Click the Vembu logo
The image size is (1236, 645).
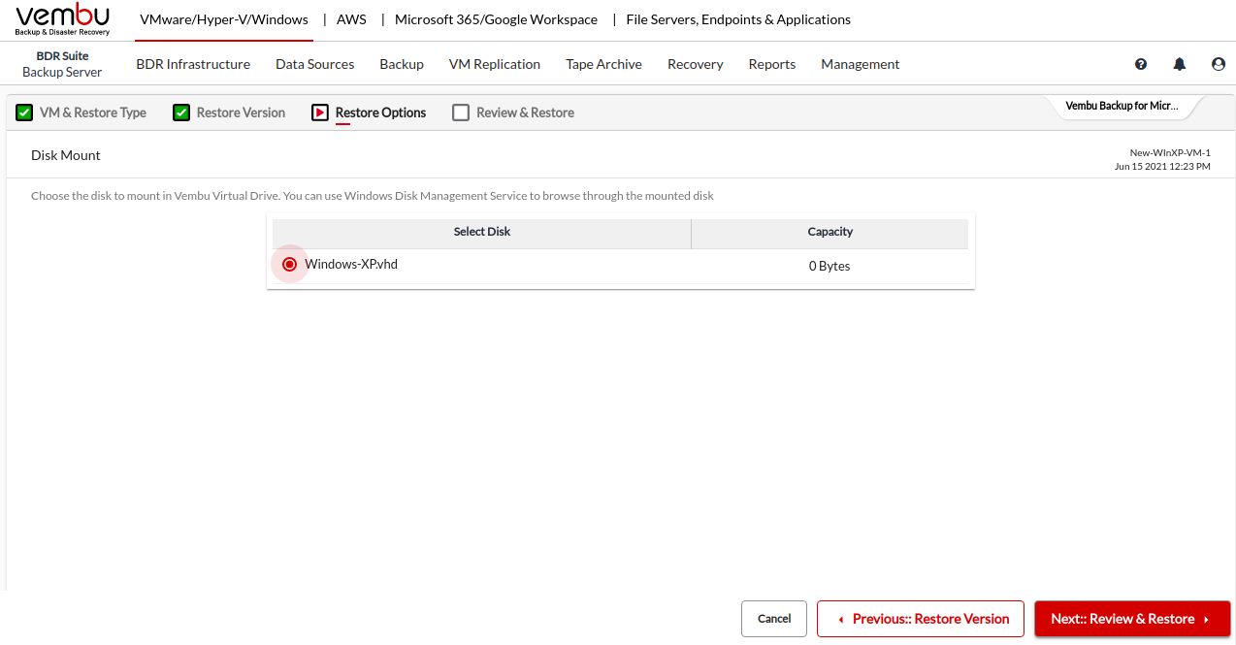click(x=63, y=19)
